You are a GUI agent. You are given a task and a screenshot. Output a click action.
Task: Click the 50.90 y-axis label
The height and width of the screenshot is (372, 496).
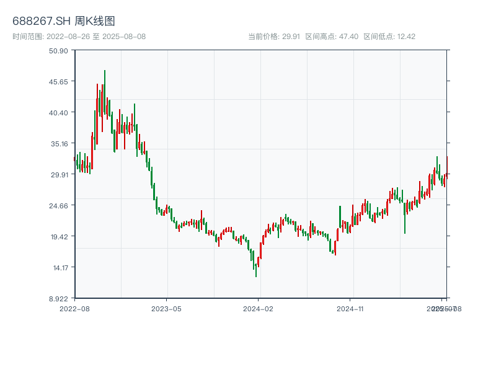[58, 51]
